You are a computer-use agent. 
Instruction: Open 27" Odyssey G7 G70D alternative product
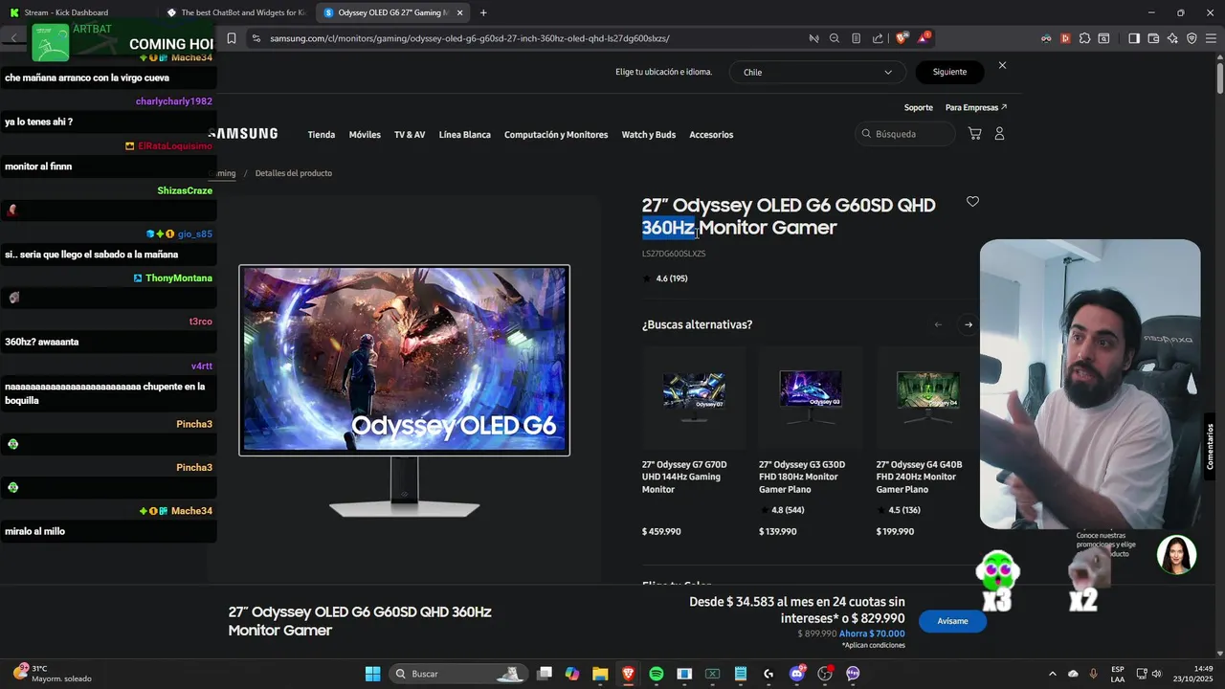tap(684, 477)
